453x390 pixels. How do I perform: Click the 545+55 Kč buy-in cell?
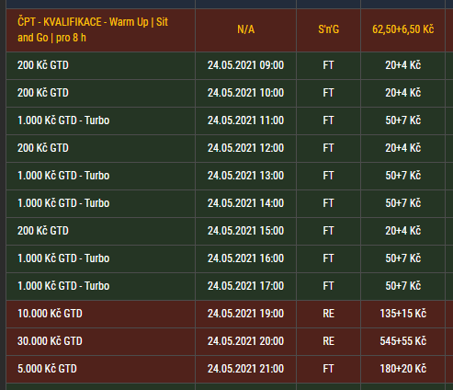pos(402,341)
